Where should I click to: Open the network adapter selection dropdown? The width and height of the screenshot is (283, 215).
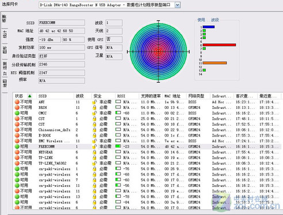(178, 5)
